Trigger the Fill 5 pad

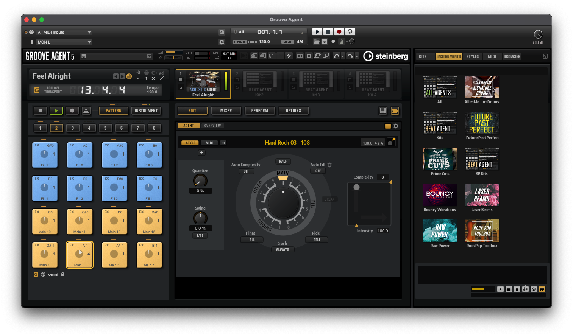point(45,155)
